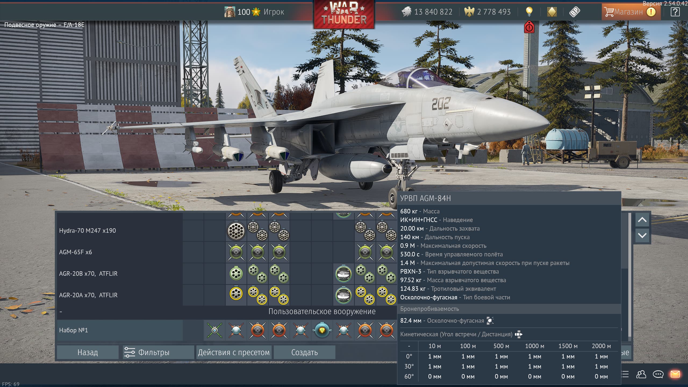Screen dimensions: 688x387
Task: Click the light bulb icon in top bar
Action: click(529, 12)
